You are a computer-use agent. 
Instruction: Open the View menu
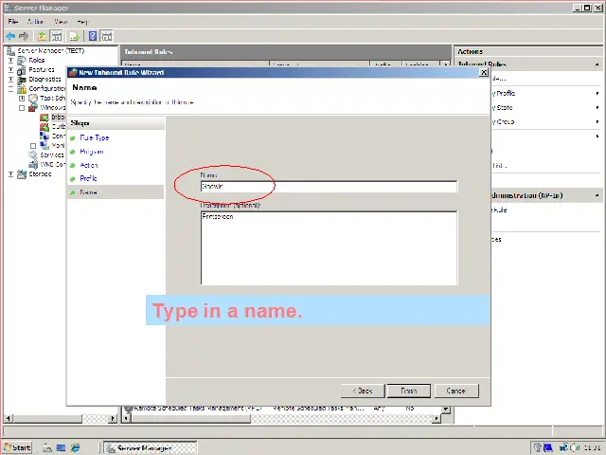61,21
